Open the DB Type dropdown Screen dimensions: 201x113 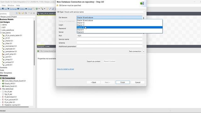tap(144, 12)
